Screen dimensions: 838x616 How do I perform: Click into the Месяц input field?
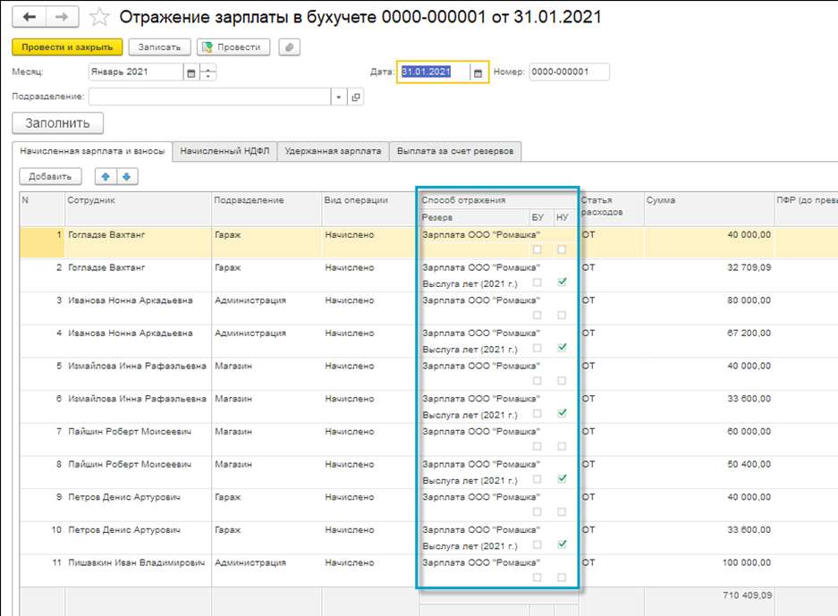coord(136,72)
